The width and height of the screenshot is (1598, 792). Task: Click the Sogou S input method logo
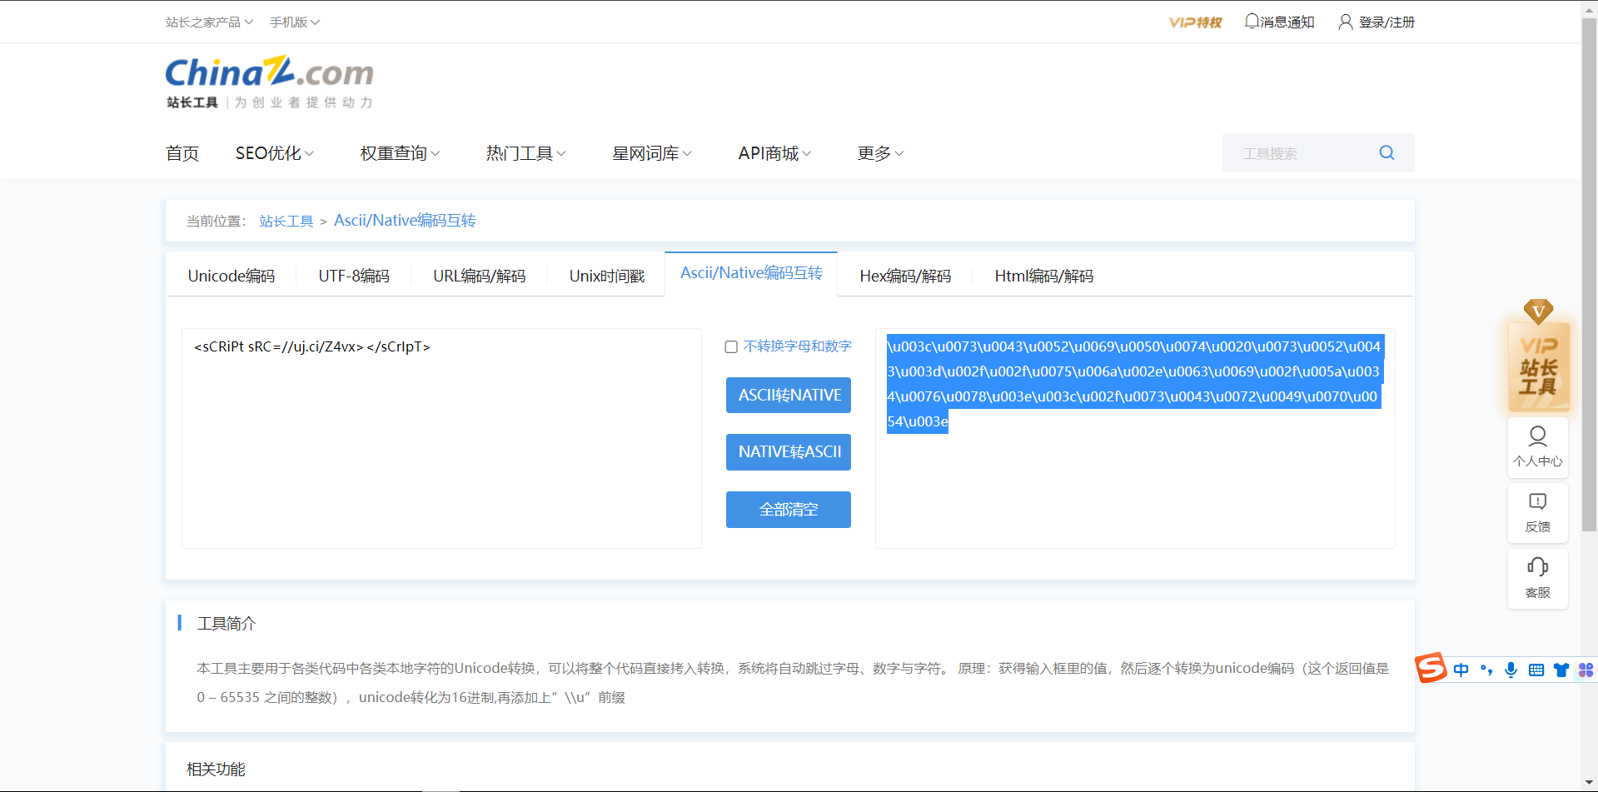pyautogui.click(x=1431, y=668)
